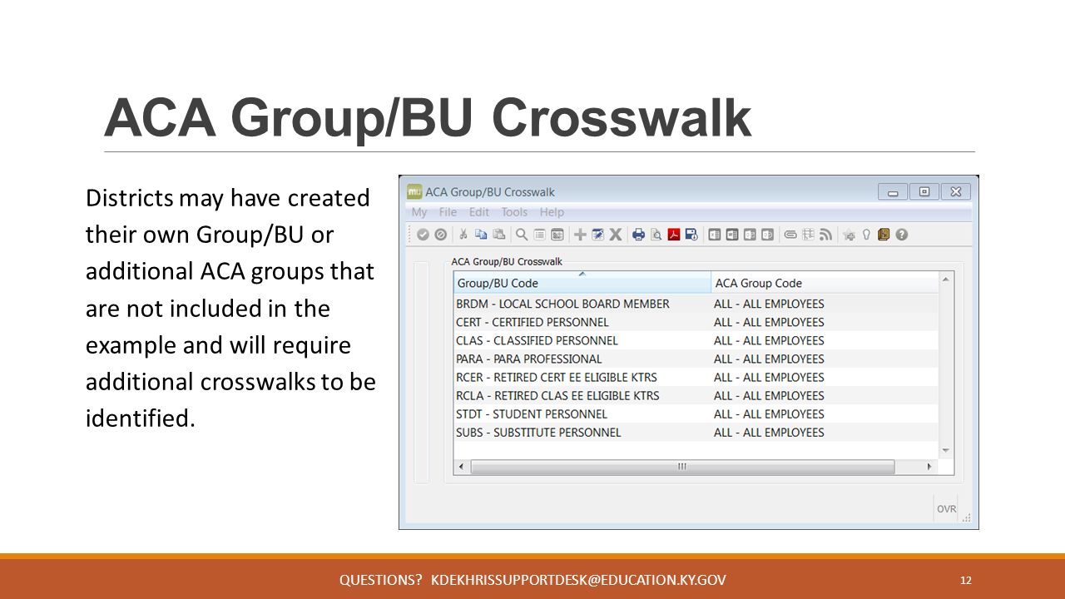Click the KDEKHRISSUPPORTDESK@EDUCATION.KY.GOV email address

coord(578,580)
